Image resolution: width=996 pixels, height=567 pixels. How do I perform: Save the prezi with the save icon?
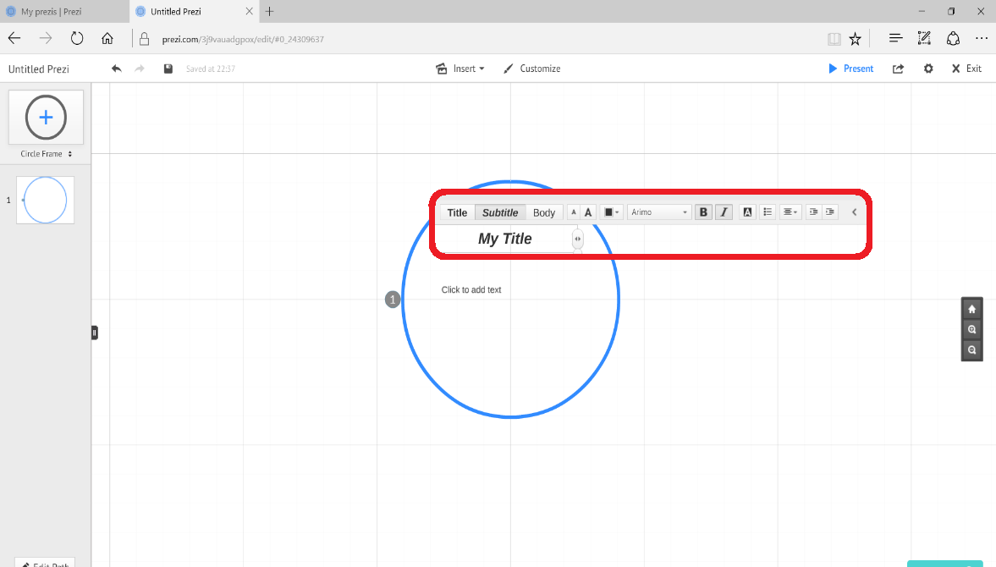[166, 69]
